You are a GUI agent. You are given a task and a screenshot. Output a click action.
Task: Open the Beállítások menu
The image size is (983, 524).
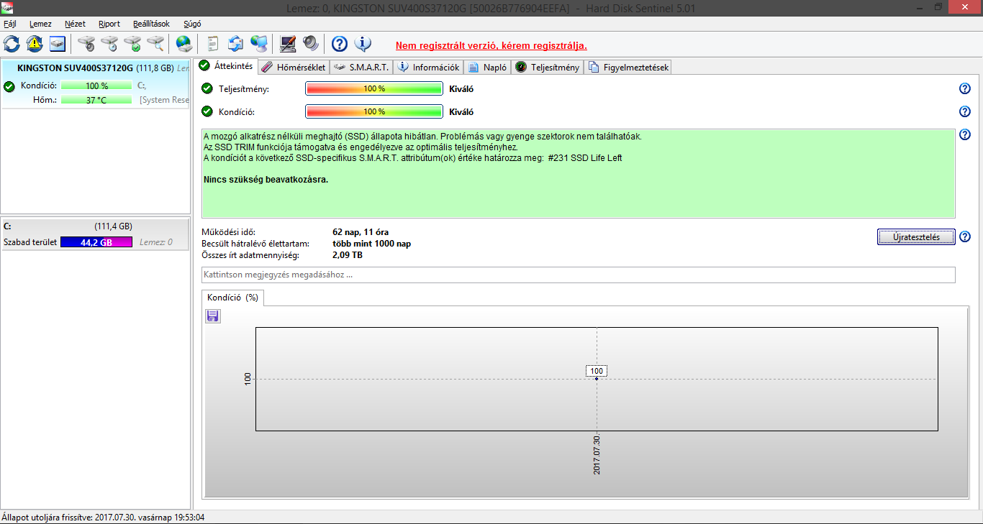pyautogui.click(x=151, y=24)
